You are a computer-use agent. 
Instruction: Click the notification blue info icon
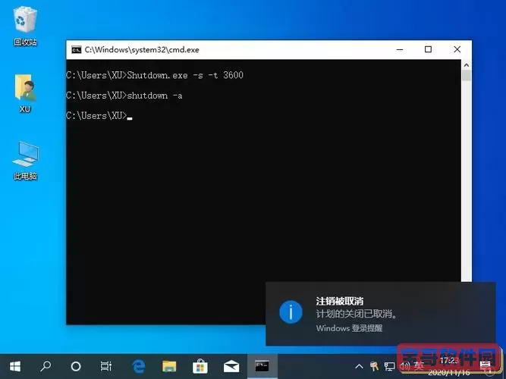[x=291, y=312]
